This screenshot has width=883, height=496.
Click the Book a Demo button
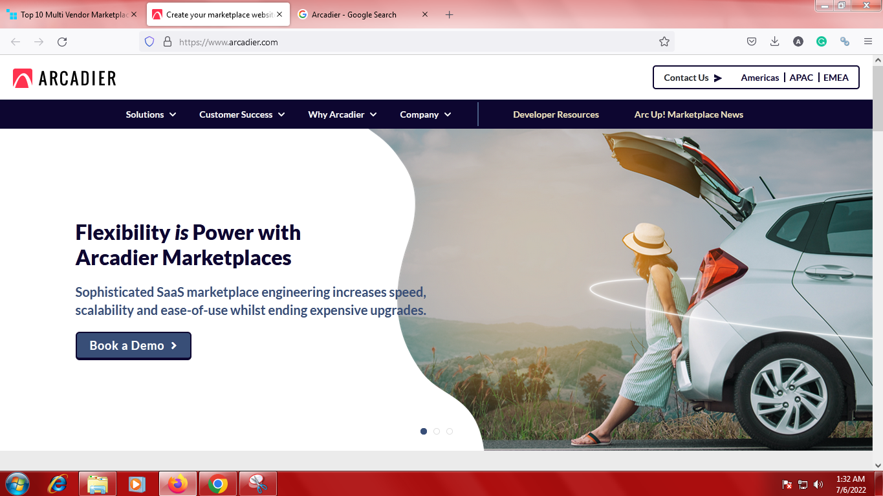(x=133, y=346)
